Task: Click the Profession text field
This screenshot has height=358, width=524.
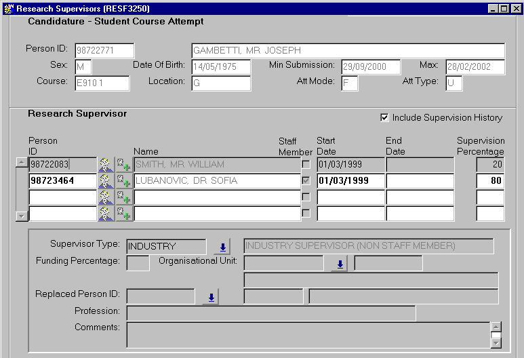Action: point(270,313)
